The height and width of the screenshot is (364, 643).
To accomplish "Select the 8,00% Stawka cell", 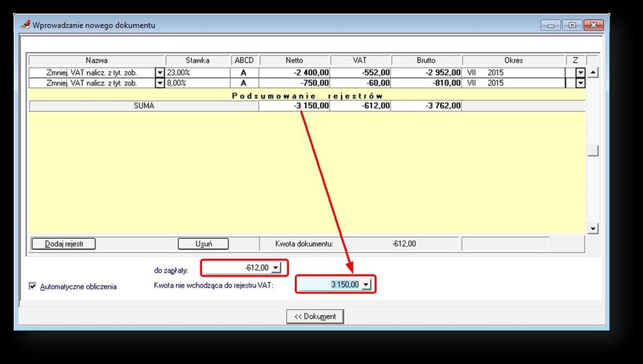I will 198,83.
